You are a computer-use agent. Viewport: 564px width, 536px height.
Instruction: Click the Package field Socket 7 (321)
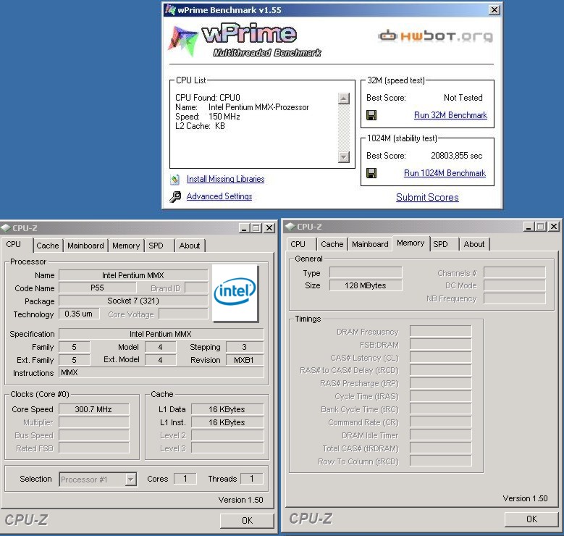point(133,301)
